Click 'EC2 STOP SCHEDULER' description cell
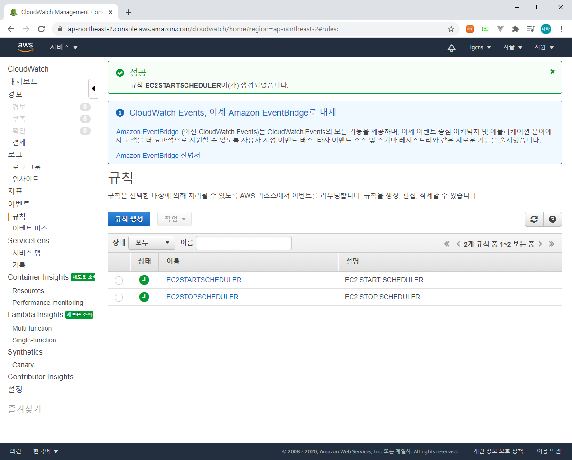The image size is (572, 460). [x=382, y=297]
